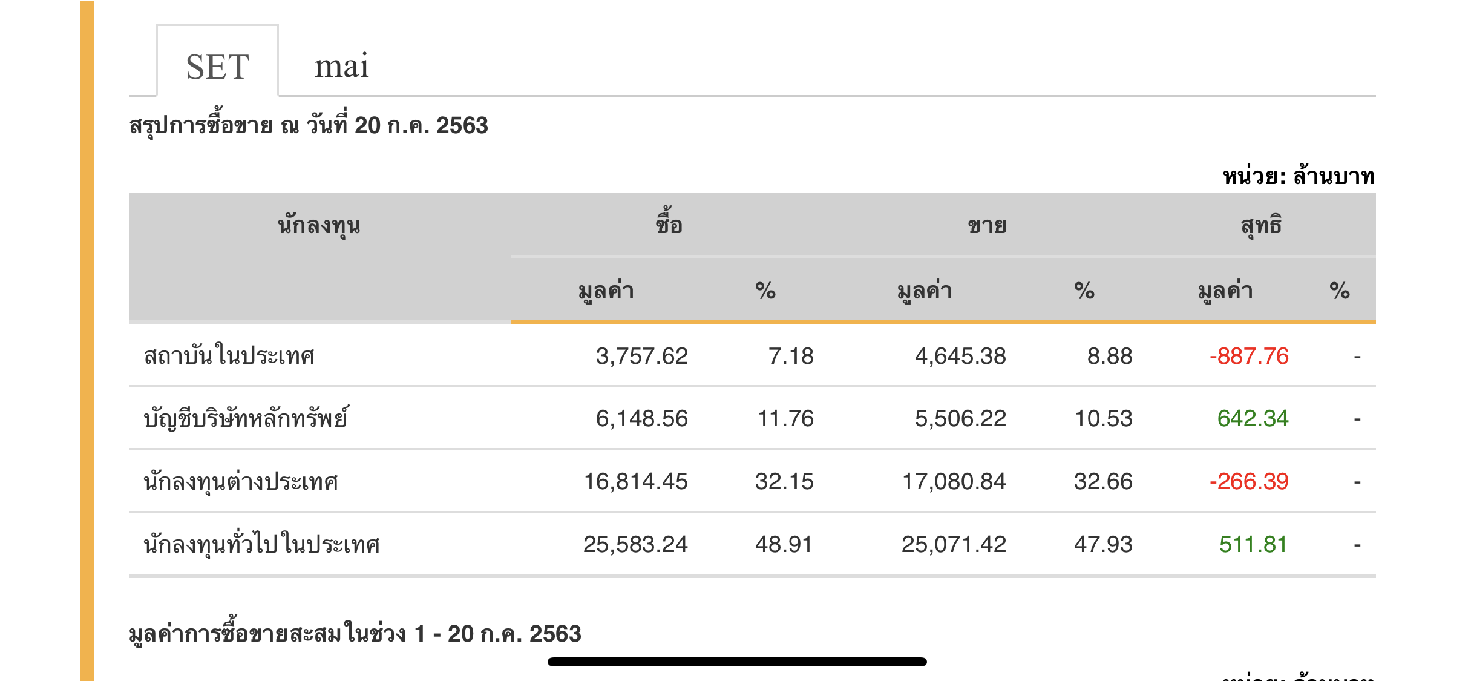
Task: Click the green net value 511.81
Action: (1253, 544)
